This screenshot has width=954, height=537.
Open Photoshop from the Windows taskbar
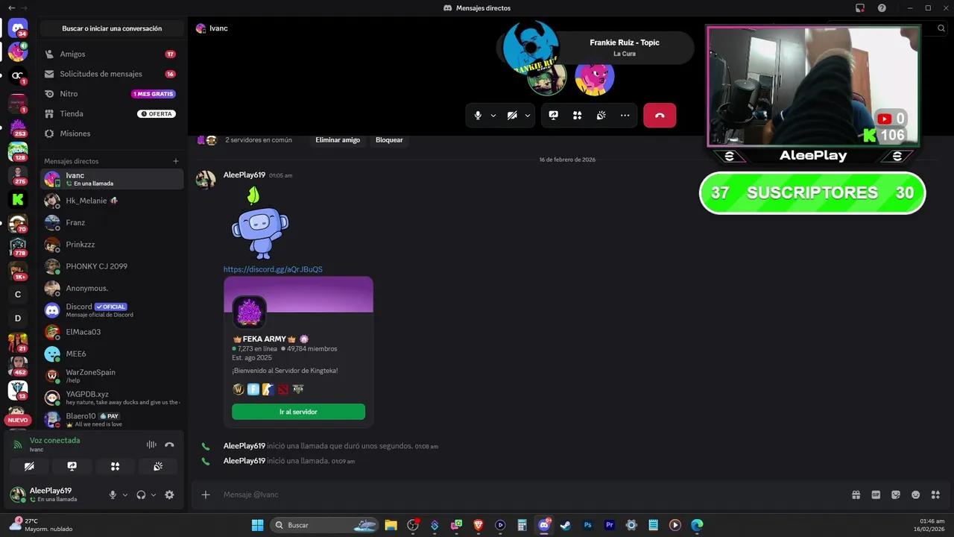coord(587,525)
